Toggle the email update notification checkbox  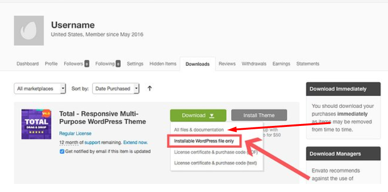pos(62,152)
